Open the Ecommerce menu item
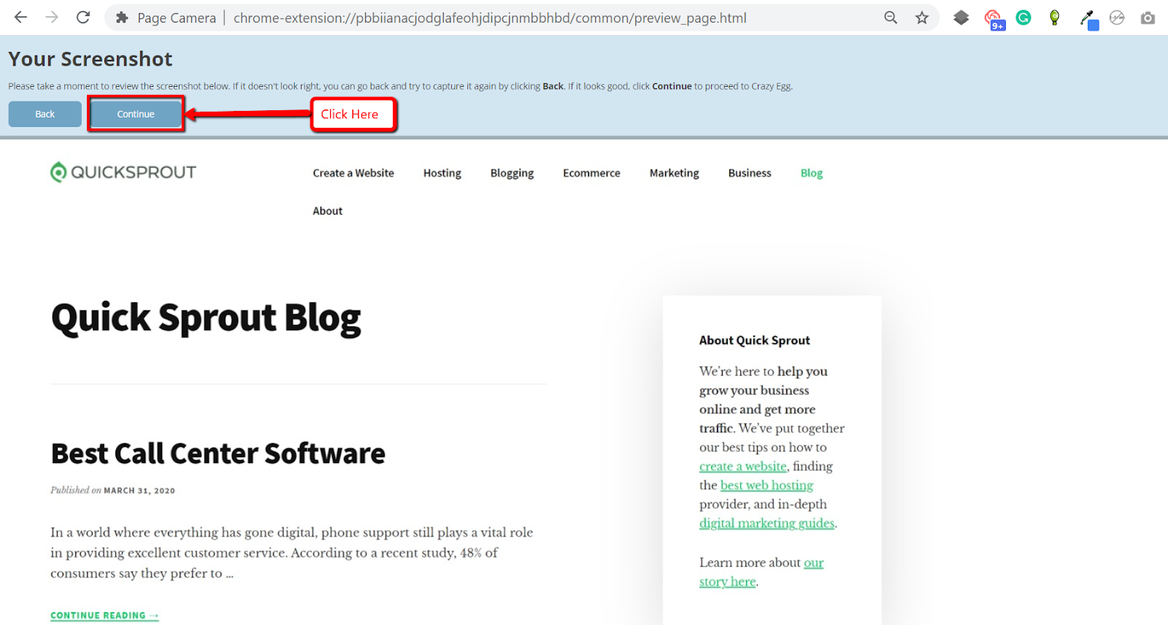This screenshot has width=1168, height=625. 592,173
